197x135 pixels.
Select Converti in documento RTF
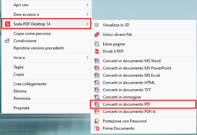[x=143, y=104]
